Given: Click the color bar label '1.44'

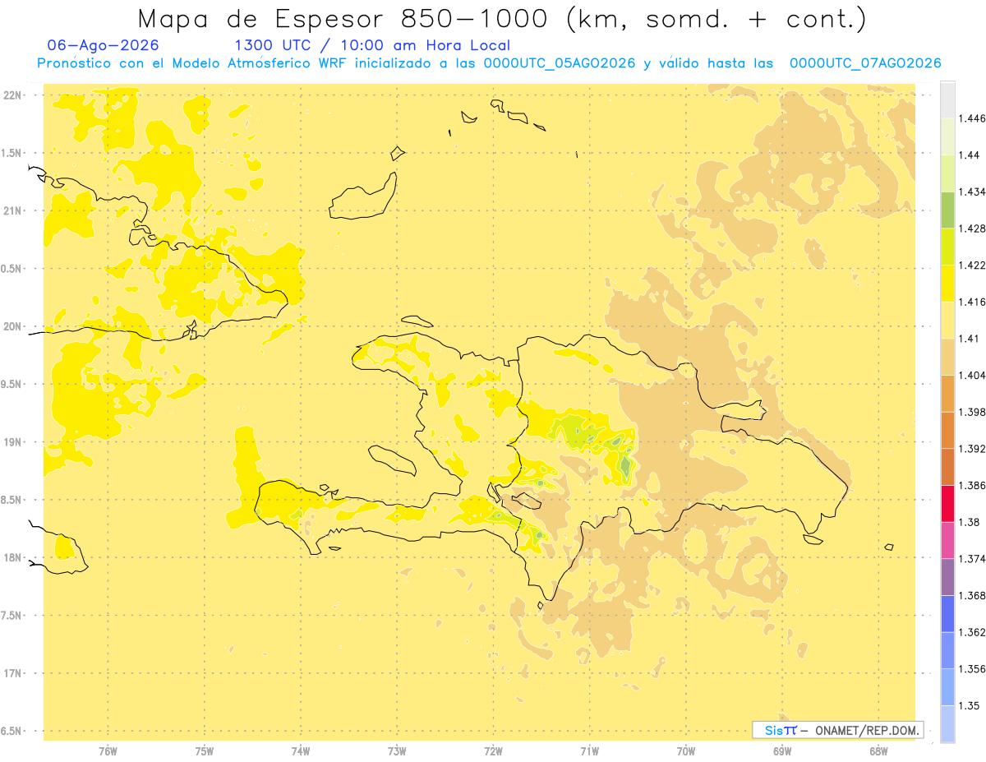Looking at the screenshot, I should point(969,155).
